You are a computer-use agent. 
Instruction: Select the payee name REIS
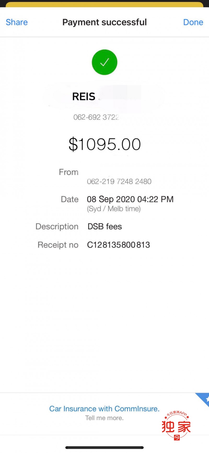84,97
